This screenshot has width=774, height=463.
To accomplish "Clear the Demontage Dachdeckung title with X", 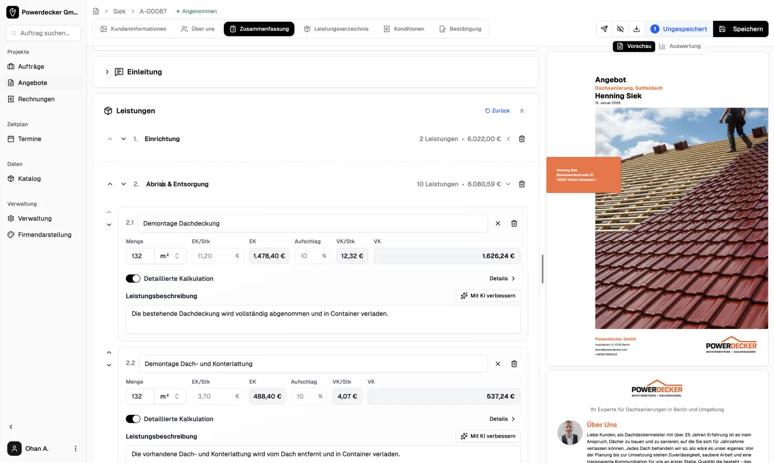I will pos(498,223).
